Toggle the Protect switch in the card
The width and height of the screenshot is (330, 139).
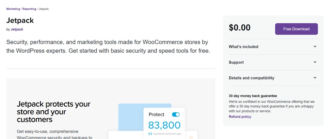[x=176, y=115]
